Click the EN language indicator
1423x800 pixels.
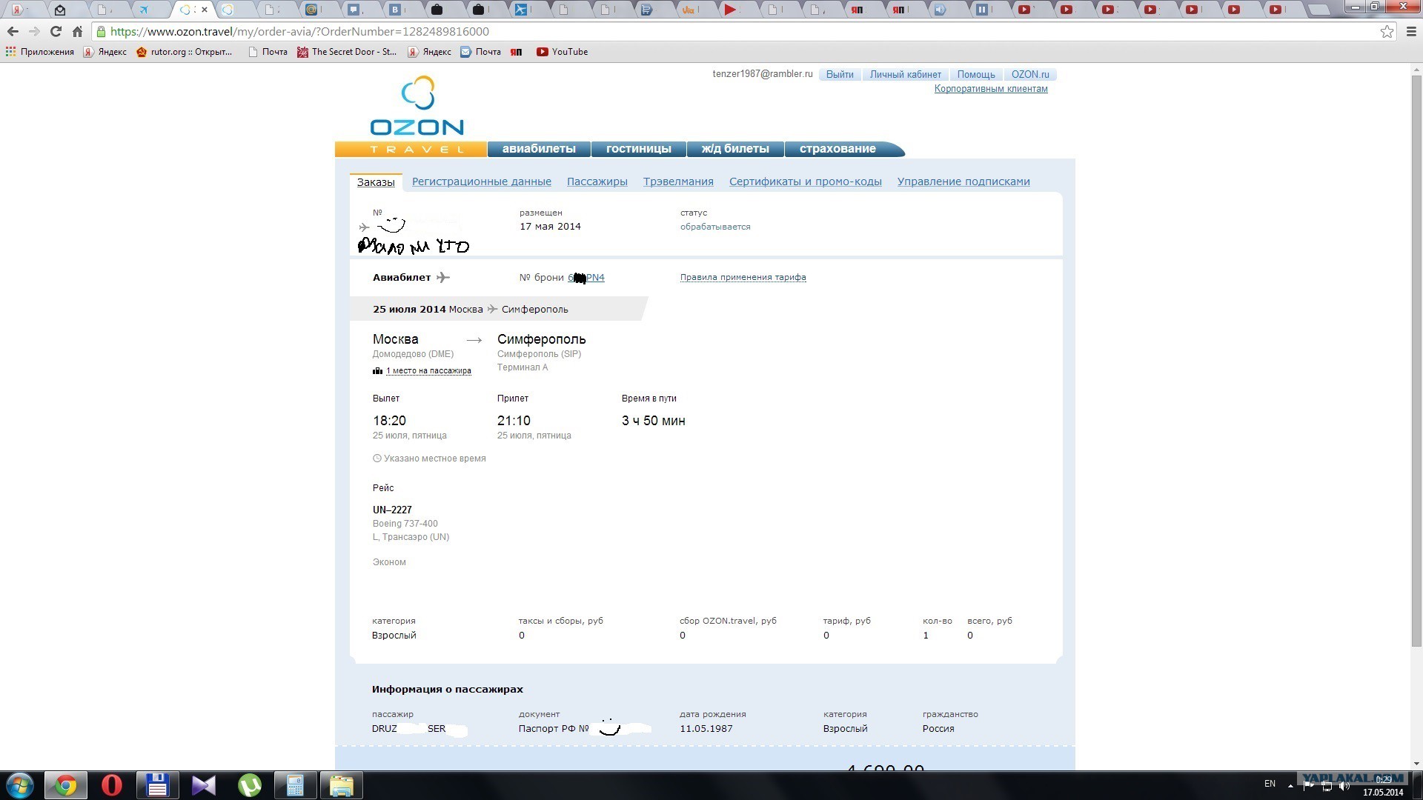[1270, 784]
